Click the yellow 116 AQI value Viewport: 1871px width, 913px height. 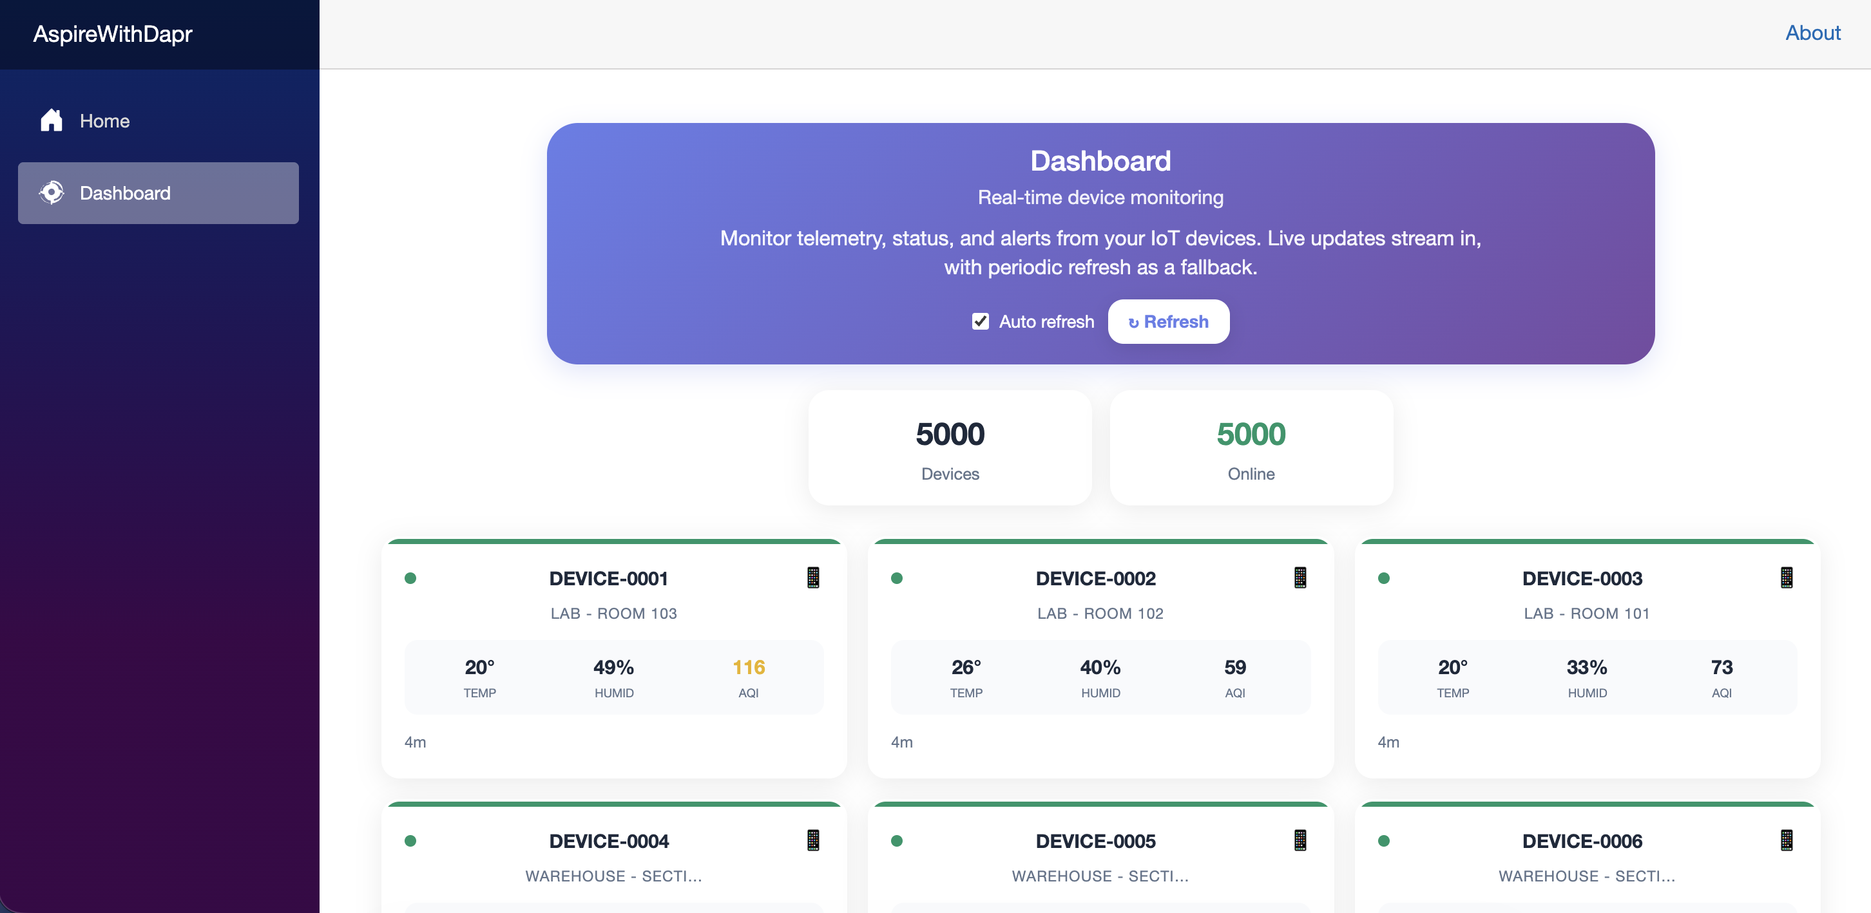[748, 667]
